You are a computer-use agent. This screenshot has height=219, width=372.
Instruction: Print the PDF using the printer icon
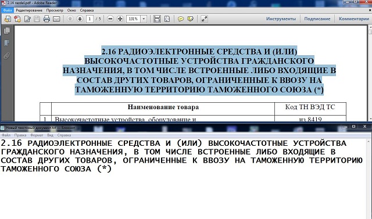click(46, 19)
